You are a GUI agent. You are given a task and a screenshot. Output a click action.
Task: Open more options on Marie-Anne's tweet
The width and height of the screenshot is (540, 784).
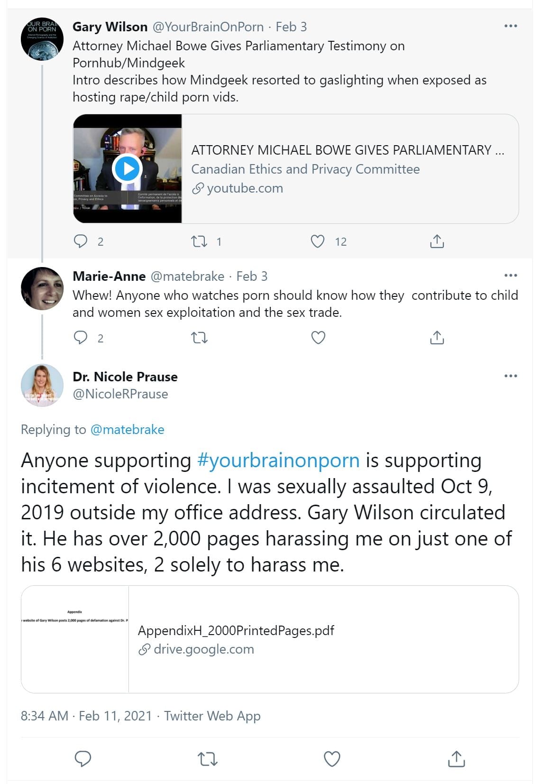coord(511,276)
